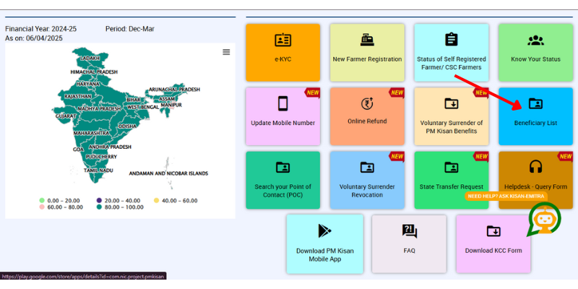Open the map chart hamburger menu
This screenshot has height=289, width=578.
(x=226, y=52)
